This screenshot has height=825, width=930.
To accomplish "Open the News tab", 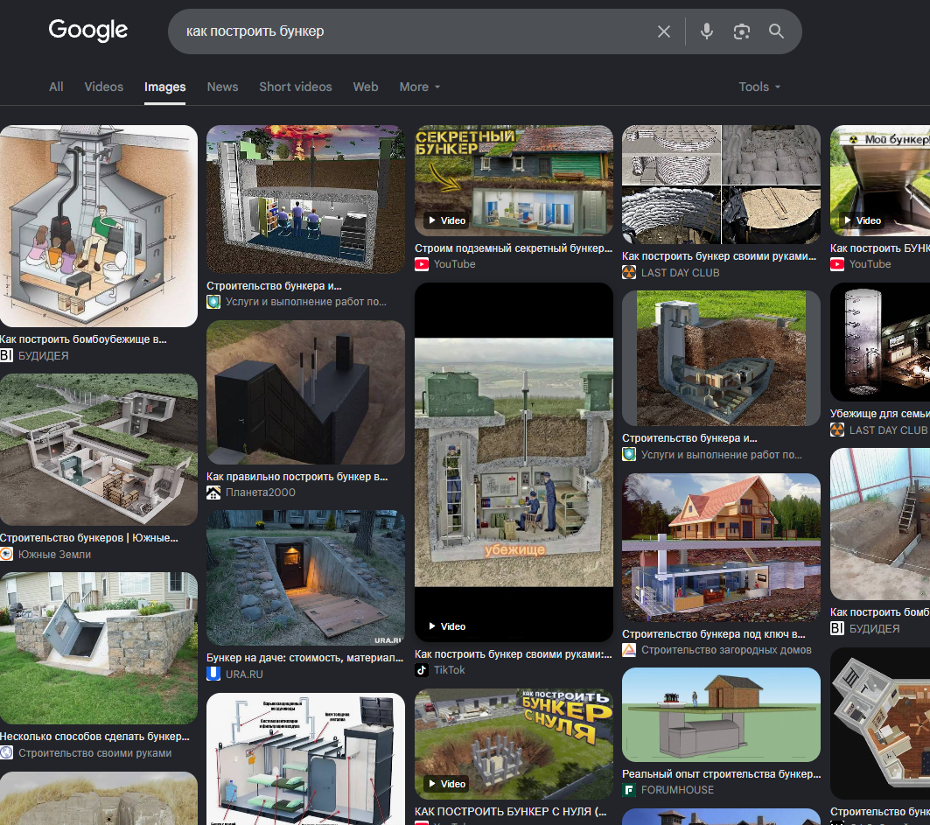I will click(222, 87).
